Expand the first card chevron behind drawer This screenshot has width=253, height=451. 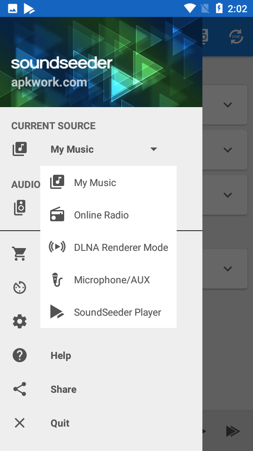click(228, 105)
